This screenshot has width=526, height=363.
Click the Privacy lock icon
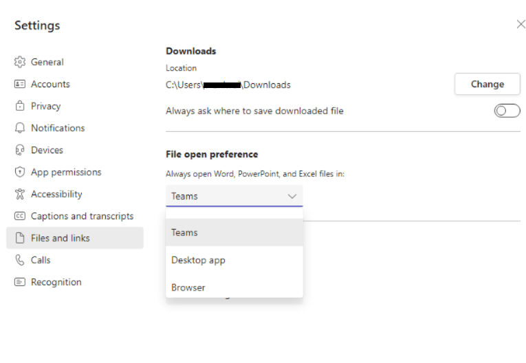20,106
